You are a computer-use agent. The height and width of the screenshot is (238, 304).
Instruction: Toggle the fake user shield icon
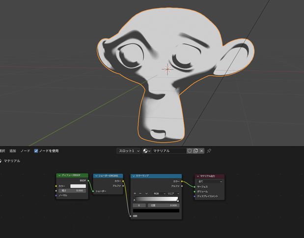pyautogui.click(x=190, y=151)
